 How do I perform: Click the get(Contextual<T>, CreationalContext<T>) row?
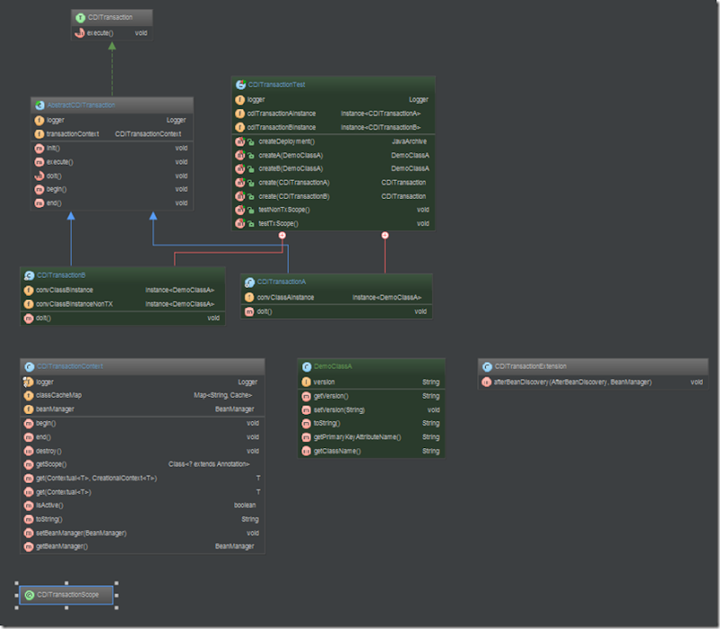pyautogui.click(x=142, y=479)
